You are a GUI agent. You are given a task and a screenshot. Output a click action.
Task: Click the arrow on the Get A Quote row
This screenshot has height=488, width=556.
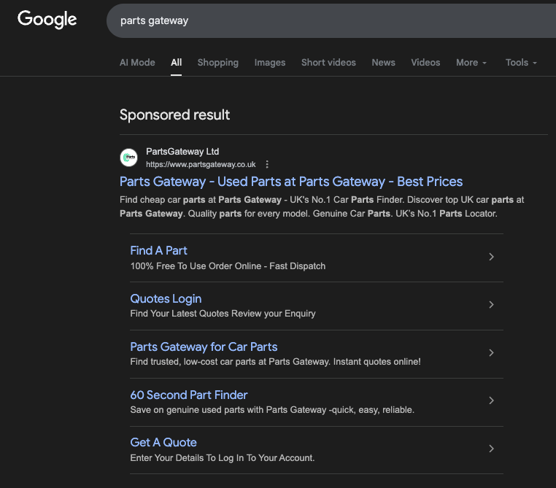click(491, 449)
